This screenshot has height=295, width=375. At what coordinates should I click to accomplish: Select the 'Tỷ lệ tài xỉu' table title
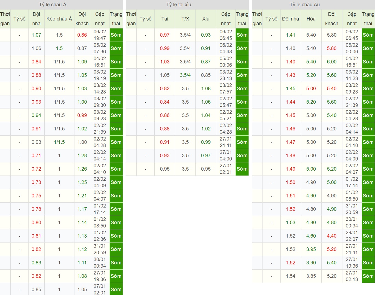pos(179,5)
